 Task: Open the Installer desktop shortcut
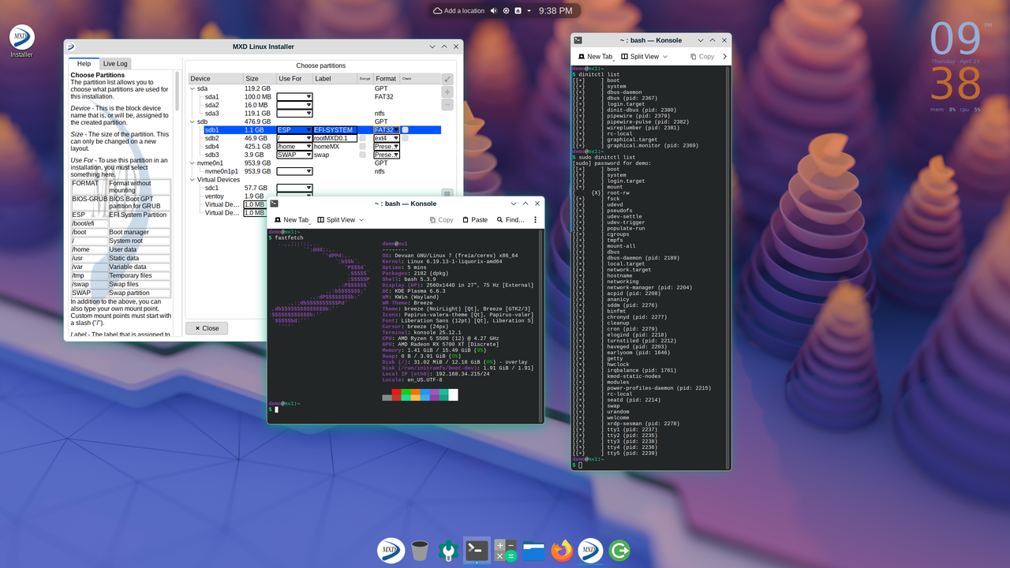(x=22, y=41)
